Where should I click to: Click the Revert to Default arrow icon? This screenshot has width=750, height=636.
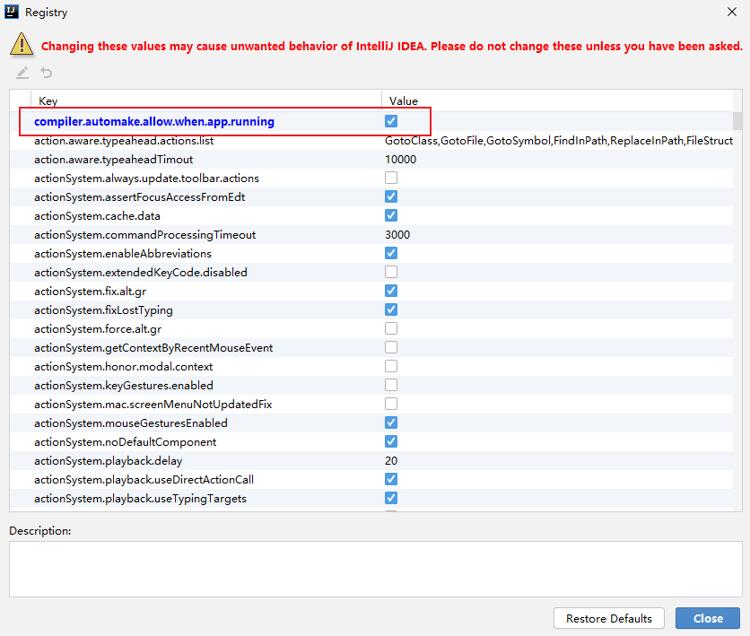(x=46, y=73)
